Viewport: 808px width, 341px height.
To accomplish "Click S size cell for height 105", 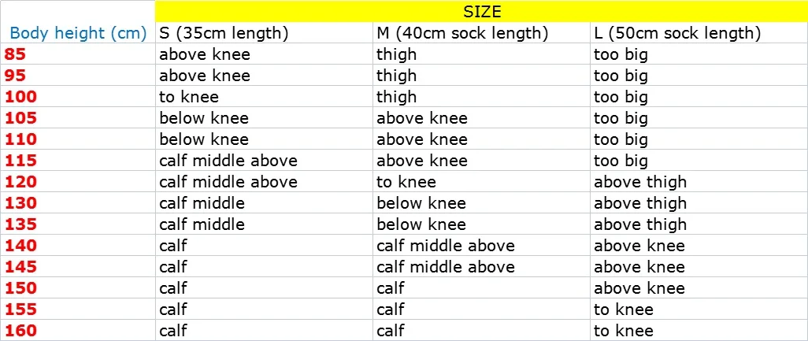I will coord(204,118).
